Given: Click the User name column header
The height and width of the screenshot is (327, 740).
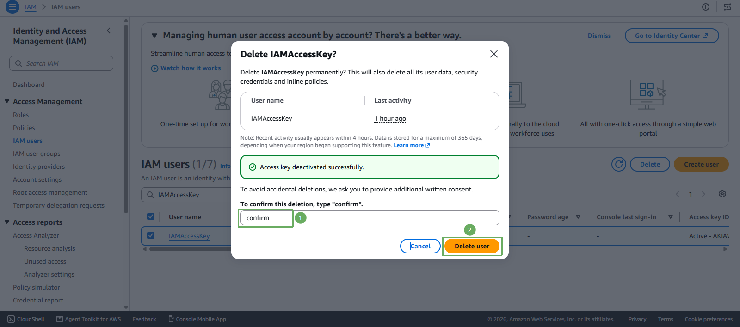Looking at the screenshot, I should 185,217.
